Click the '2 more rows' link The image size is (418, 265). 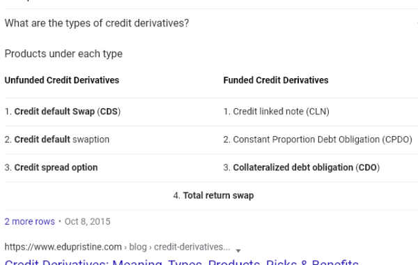(x=29, y=222)
